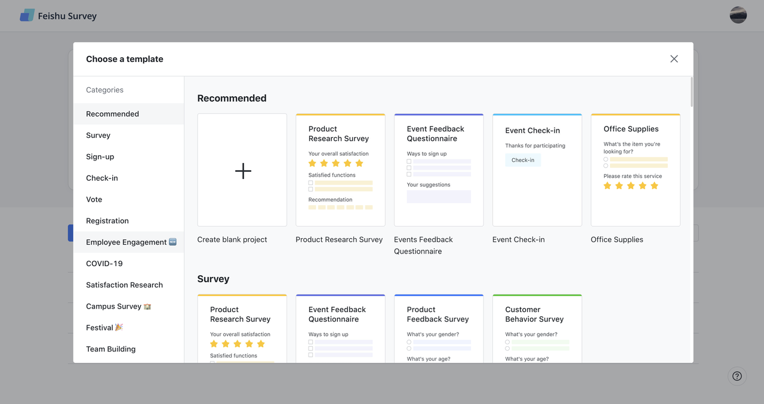
Task: Select the Registration category
Action: pyautogui.click(x=129, y=221)
